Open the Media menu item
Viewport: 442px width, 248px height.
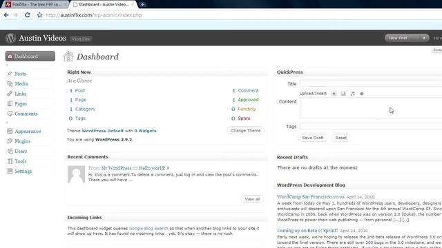pos(21,84)
